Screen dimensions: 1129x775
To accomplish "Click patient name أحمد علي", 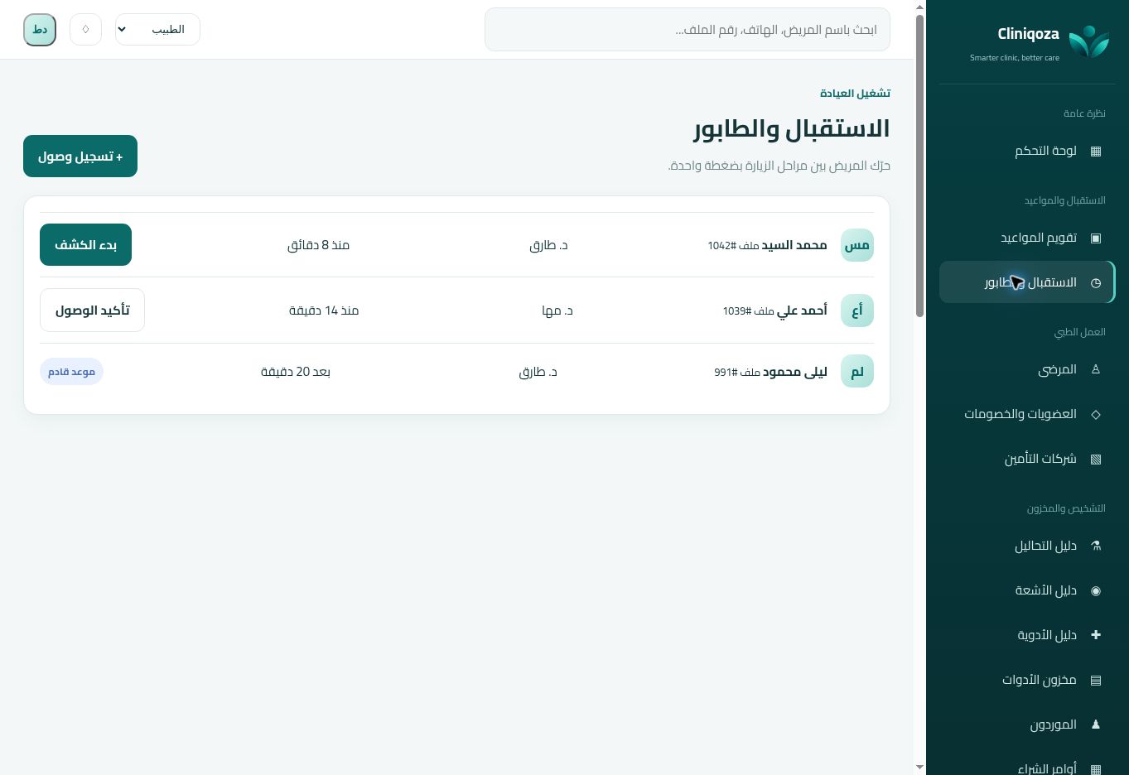I will point(802,310).
